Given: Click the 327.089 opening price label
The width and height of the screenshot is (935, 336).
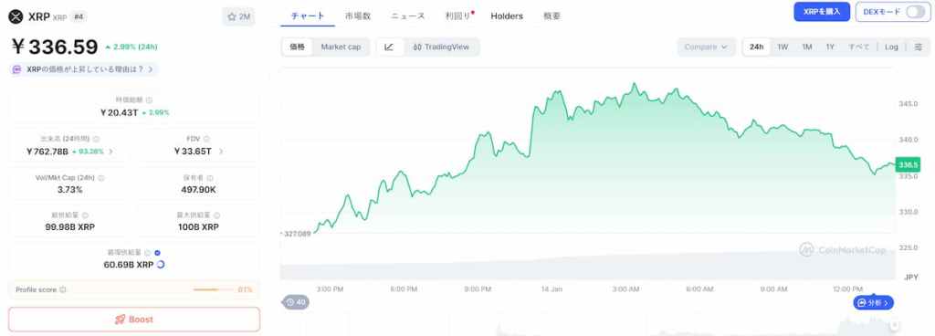Looking at the screenshot, I should 297,234.
